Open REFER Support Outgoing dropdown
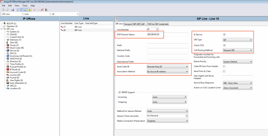 pyautogui.click(x=169, y=102)
